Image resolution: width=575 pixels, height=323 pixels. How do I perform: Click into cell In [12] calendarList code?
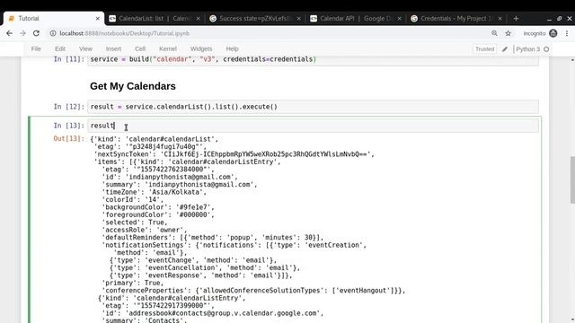pyautogui.click(x=313, y=107)
